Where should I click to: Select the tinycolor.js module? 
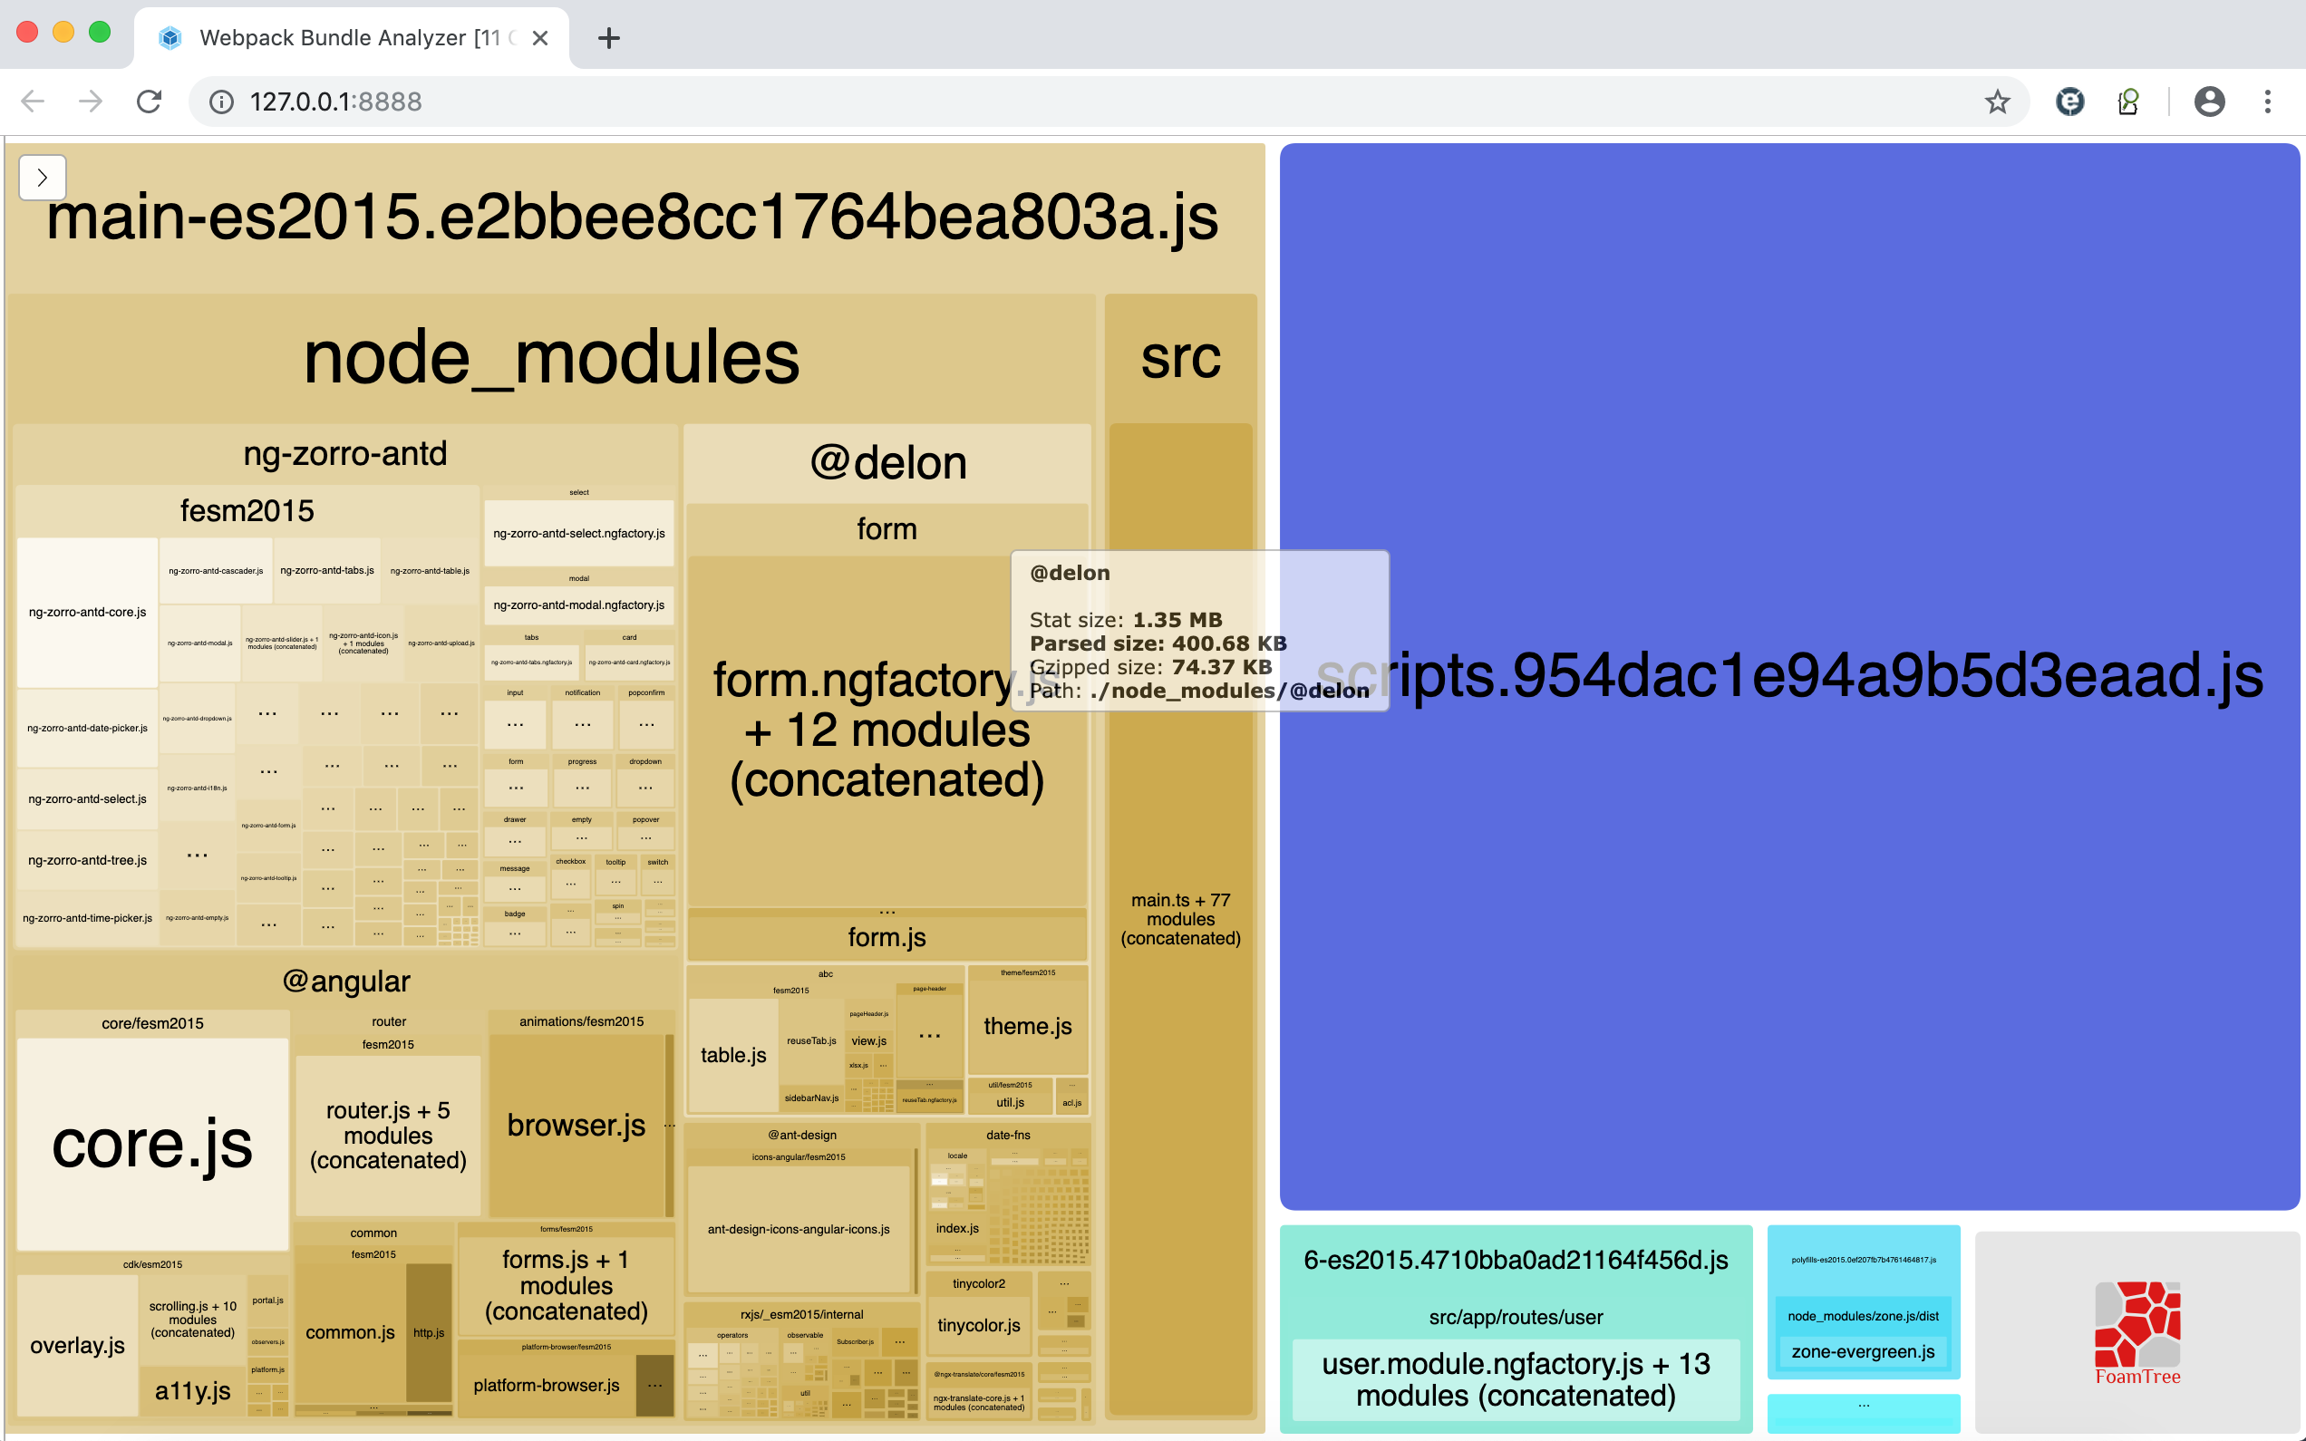(x=979, y=1325)
